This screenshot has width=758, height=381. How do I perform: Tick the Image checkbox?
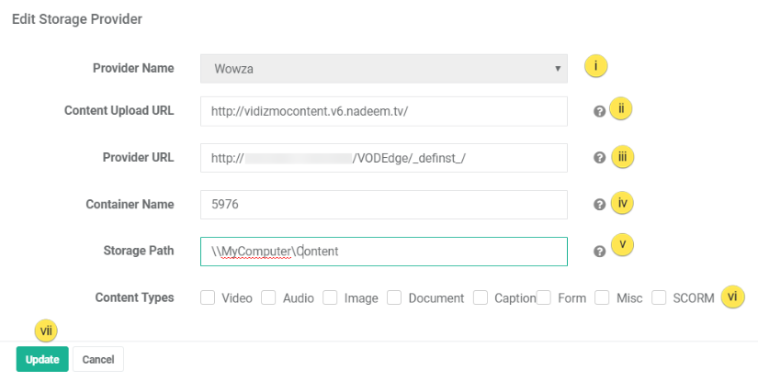(x=330, y=297)
